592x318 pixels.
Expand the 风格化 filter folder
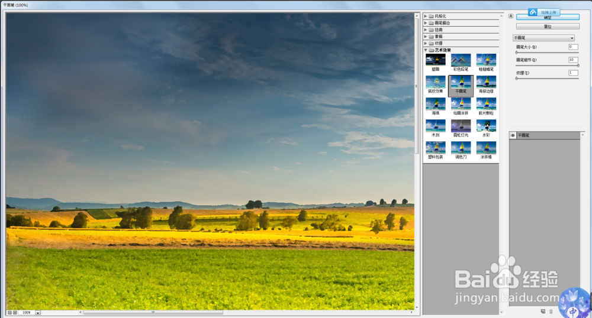click(x=426, y=16)
